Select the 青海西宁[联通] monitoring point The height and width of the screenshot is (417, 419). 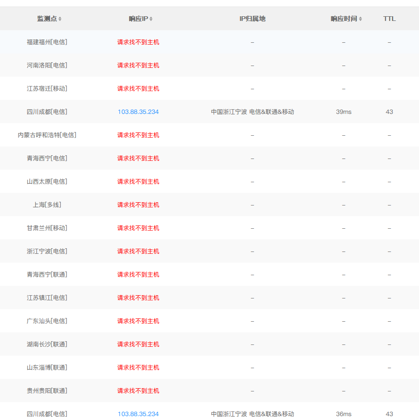(x=47, y=274)
